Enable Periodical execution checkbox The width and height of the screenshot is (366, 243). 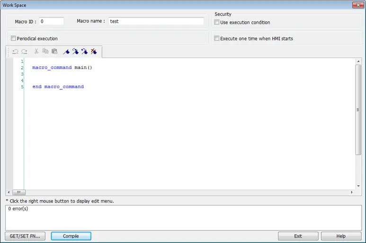[13, 38]
